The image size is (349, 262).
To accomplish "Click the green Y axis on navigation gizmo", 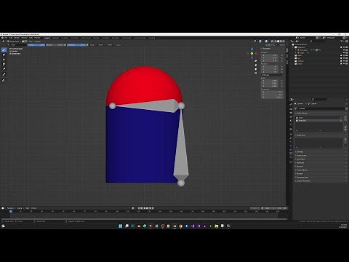I will coord(252,53).
